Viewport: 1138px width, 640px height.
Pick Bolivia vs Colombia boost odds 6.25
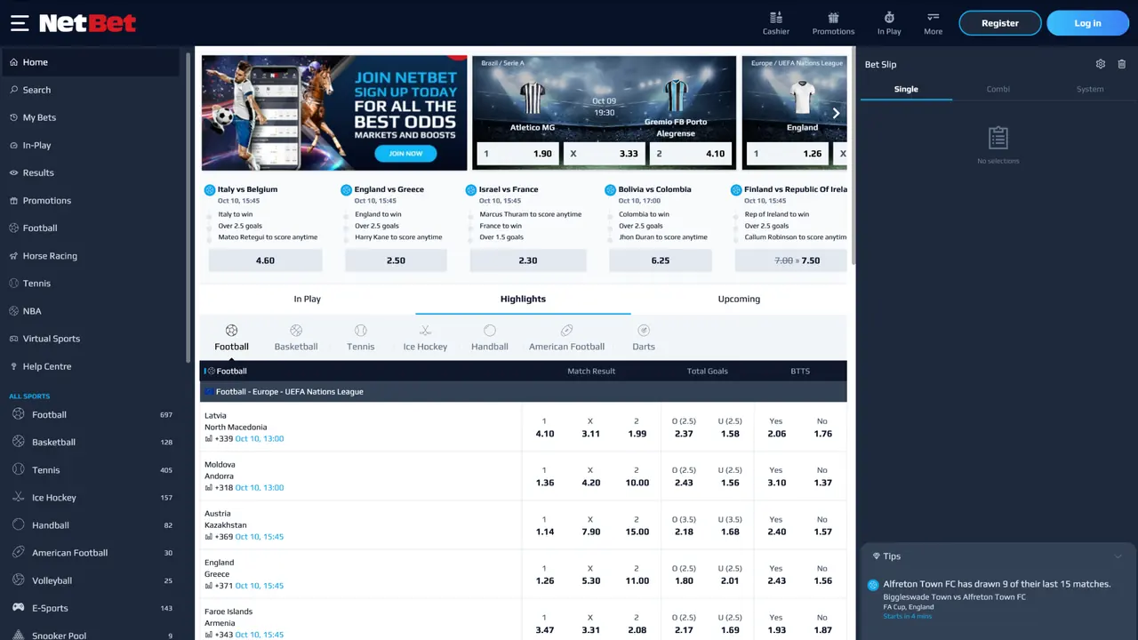661,260
